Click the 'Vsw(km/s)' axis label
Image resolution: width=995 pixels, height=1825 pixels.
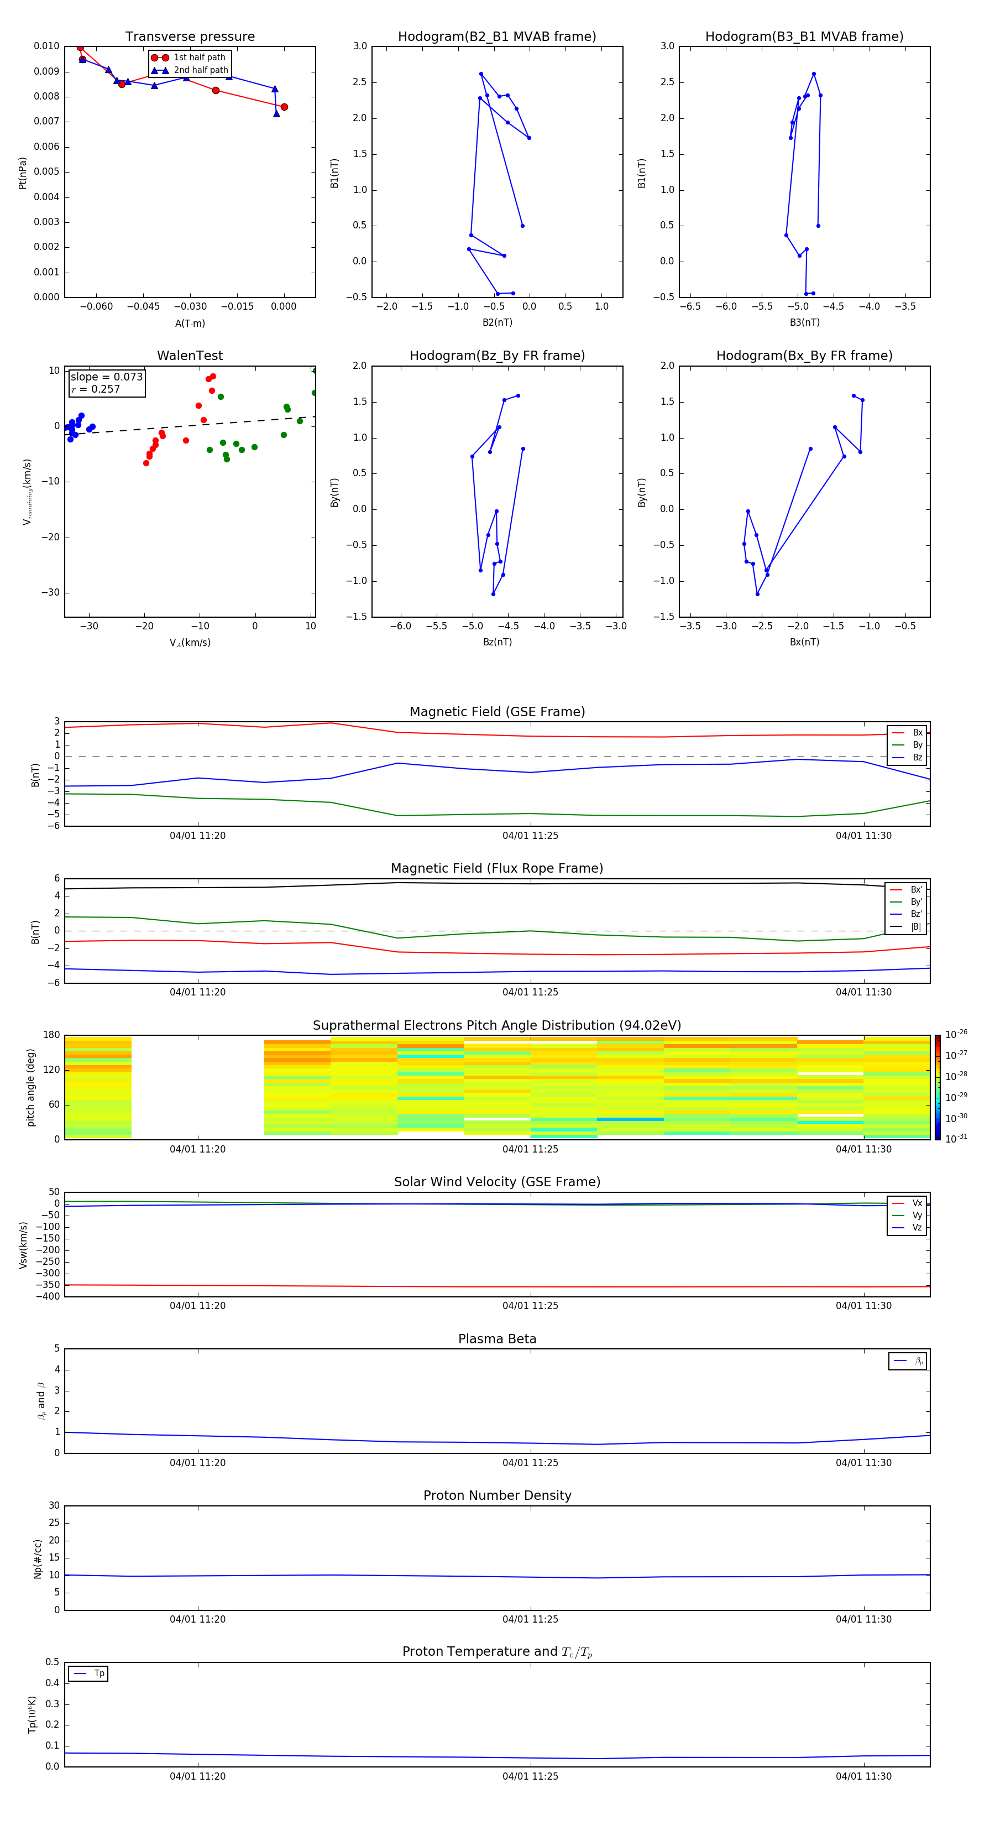pos(23,1245)
